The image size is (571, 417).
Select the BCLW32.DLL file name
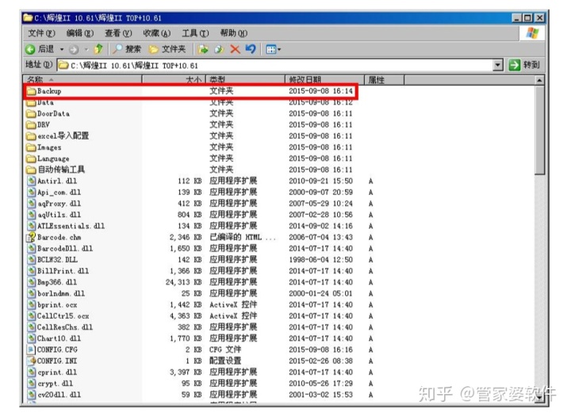(x=58, y=260)
